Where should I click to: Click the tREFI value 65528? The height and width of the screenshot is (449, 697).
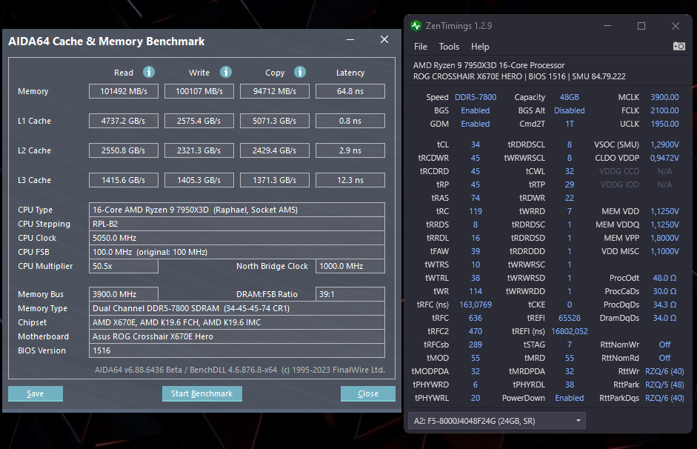(570, 318)
